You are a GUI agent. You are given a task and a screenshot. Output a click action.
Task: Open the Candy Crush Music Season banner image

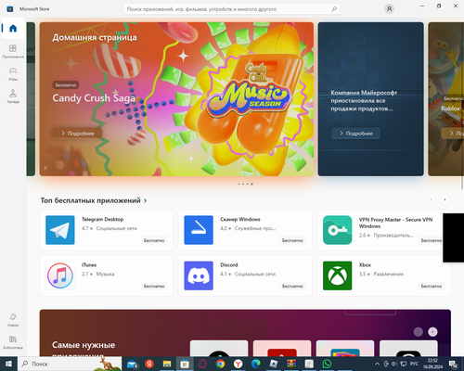[176, 99]
